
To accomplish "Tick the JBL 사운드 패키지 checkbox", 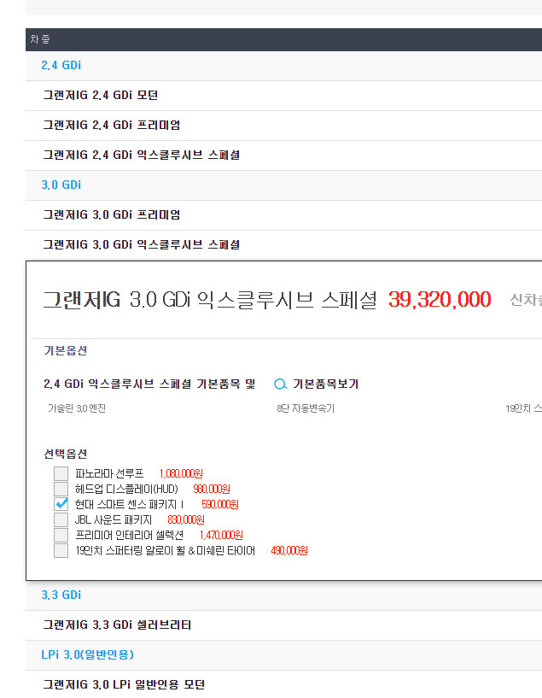I will (x=61, y=519).
